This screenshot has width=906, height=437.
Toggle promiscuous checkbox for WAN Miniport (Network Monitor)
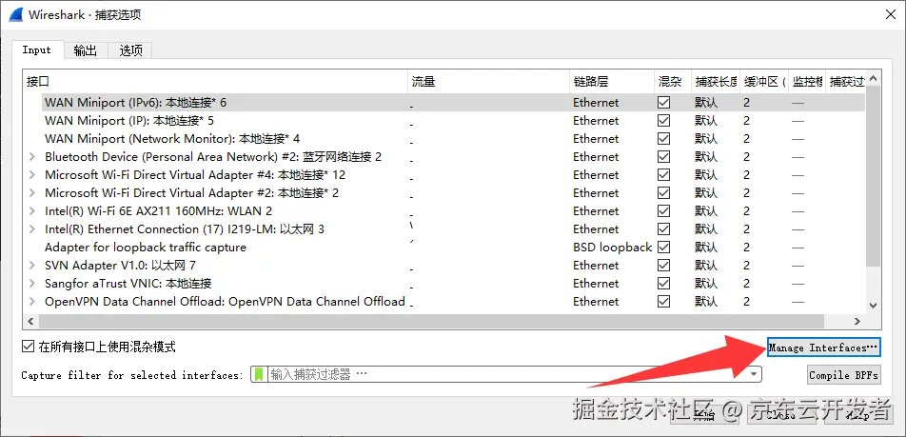(x=664, y=139)
